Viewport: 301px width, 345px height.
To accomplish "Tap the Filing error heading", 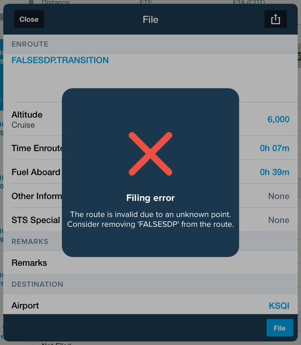I will 150,198.
